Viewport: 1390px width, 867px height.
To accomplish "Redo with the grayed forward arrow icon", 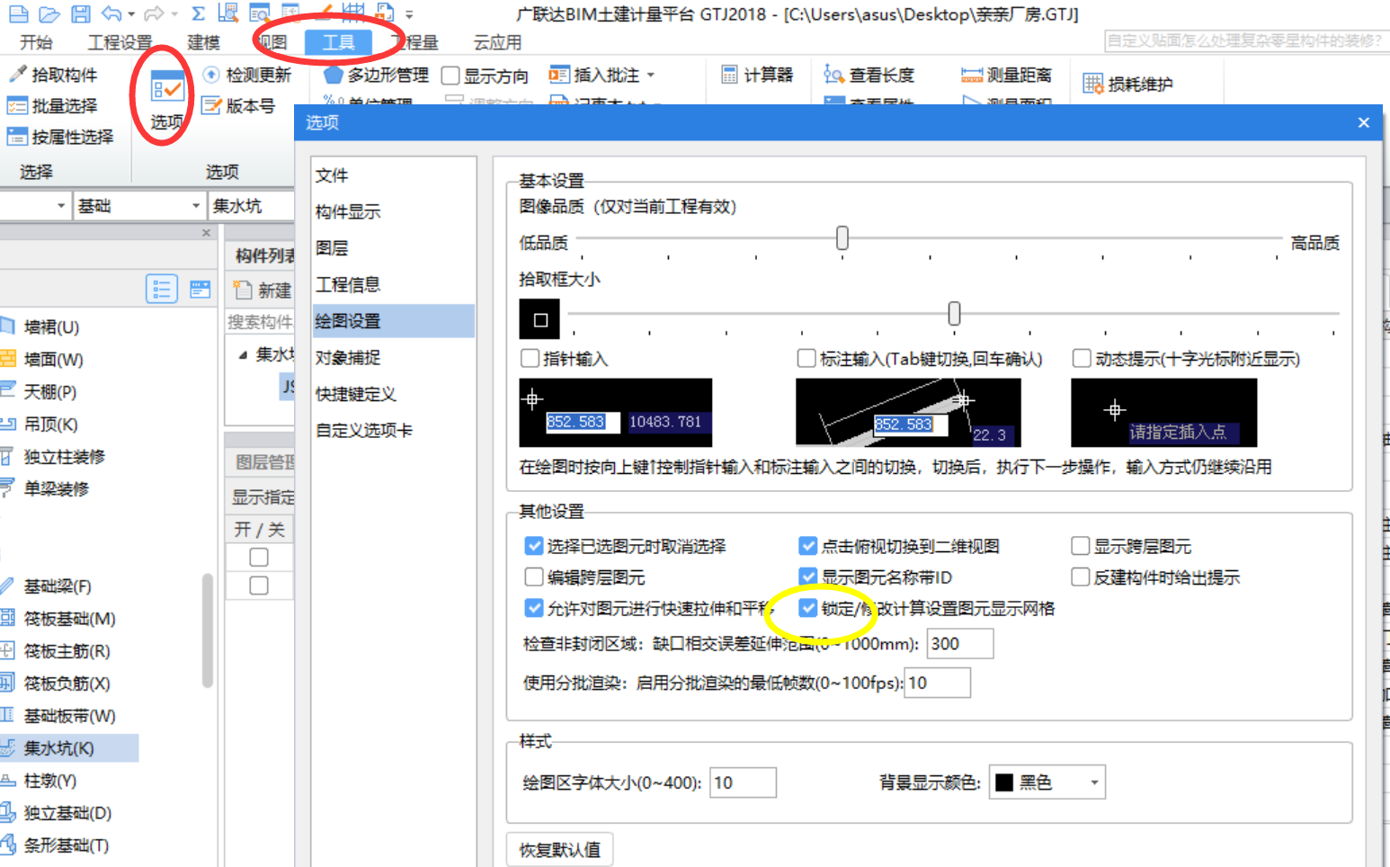I will pos(155,13).
